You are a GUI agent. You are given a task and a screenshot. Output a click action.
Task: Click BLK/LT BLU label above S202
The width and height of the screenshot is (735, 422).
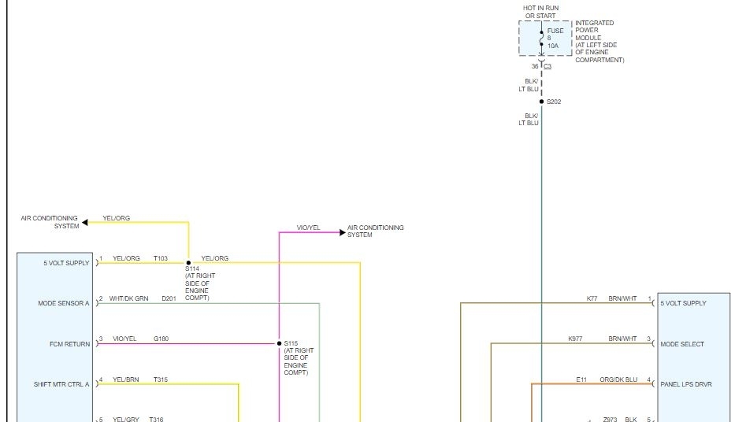[x=529, y=85]
